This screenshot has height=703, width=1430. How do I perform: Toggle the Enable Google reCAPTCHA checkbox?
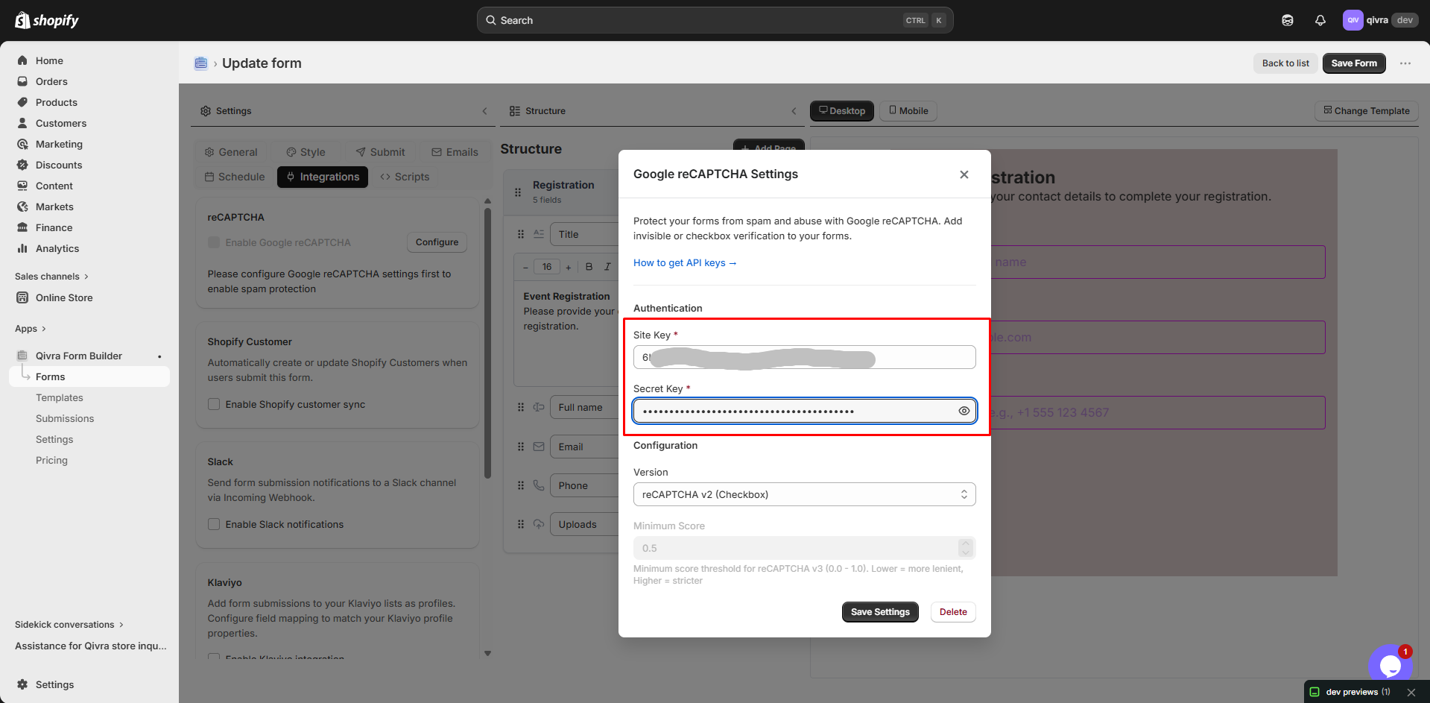click(x=214, y=242)
